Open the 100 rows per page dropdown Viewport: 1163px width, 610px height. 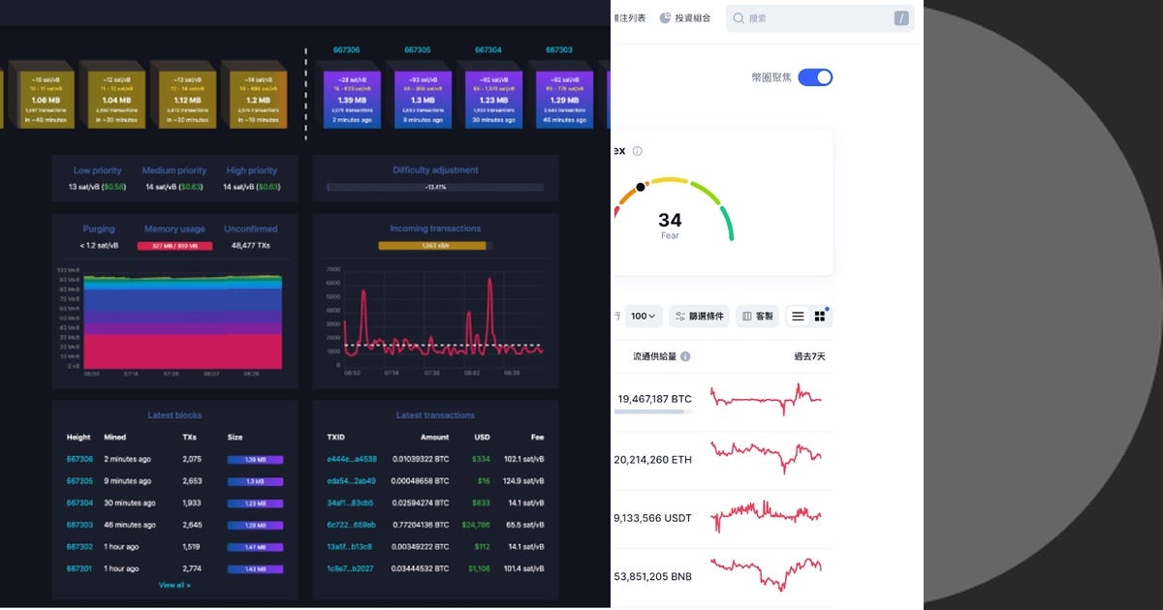point(643,316)
